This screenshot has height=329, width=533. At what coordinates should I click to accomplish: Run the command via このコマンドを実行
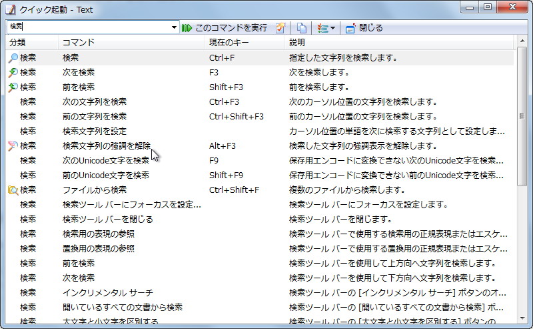(x=225, y=27)
